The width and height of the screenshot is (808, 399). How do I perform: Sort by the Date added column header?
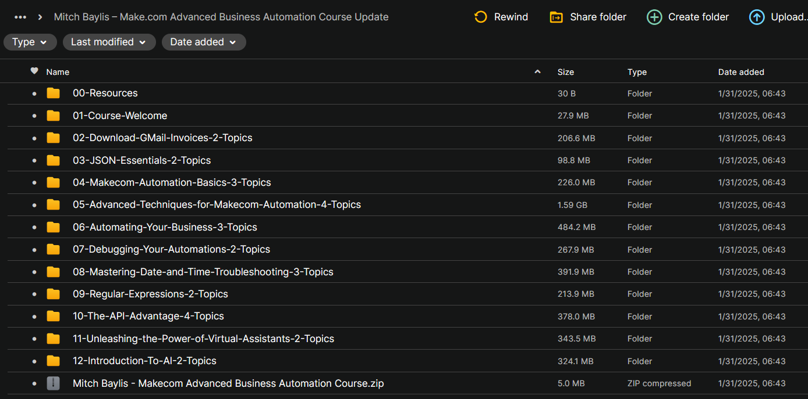tap(741, 72)
